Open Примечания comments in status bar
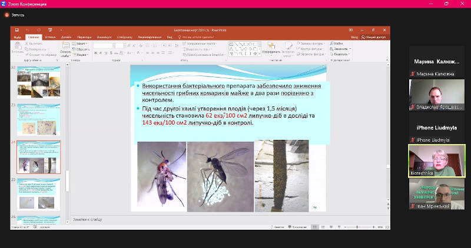The height and width of the screenshot is (248, 471). click(x=298, y=227)
